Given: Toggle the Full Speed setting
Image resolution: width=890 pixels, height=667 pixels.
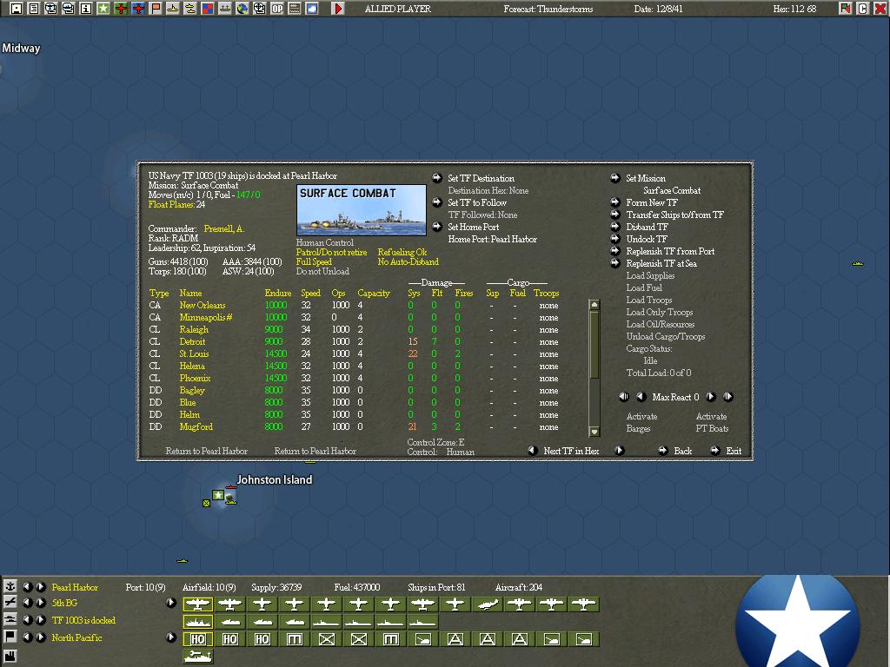Looking at the screenshot, I should (x=314, y=262).
